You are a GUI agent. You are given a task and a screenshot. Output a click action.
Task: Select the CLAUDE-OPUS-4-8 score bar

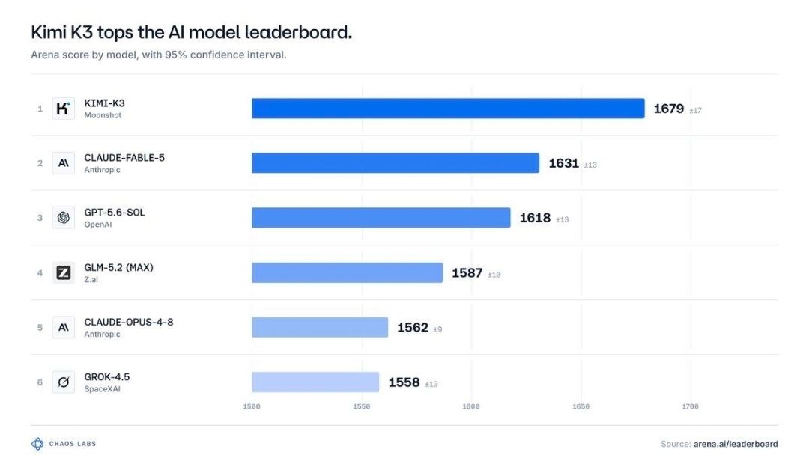click(x=320, y=327)
